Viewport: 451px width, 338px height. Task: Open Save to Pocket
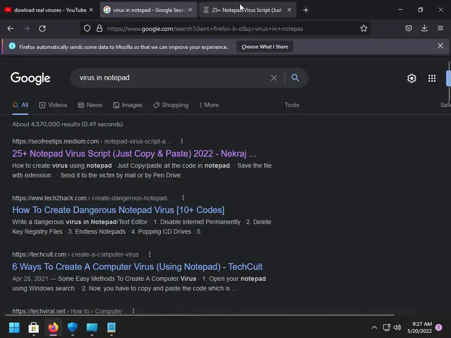tap(408, 28)
